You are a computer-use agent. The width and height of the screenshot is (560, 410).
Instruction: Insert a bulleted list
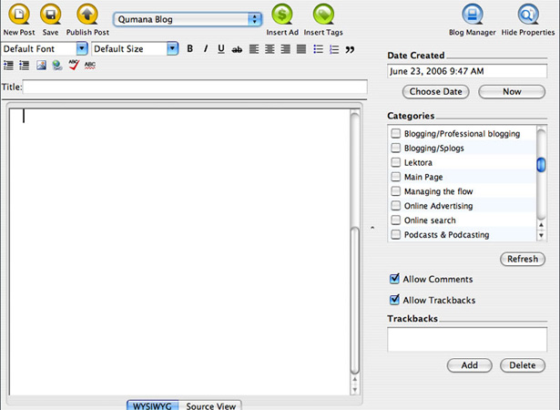(318, 49)
